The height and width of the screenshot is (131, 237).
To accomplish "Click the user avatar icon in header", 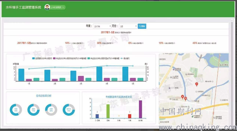I will coord(47,7).
